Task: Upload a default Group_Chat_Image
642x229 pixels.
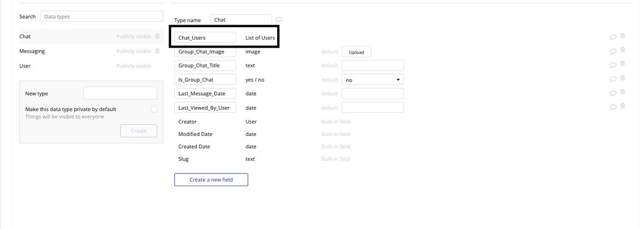Action: [x=356, y=52]
